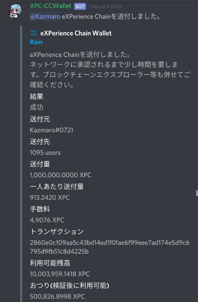Click the embed's left colored border bar

pyautogui.click(x=21, y=164)
